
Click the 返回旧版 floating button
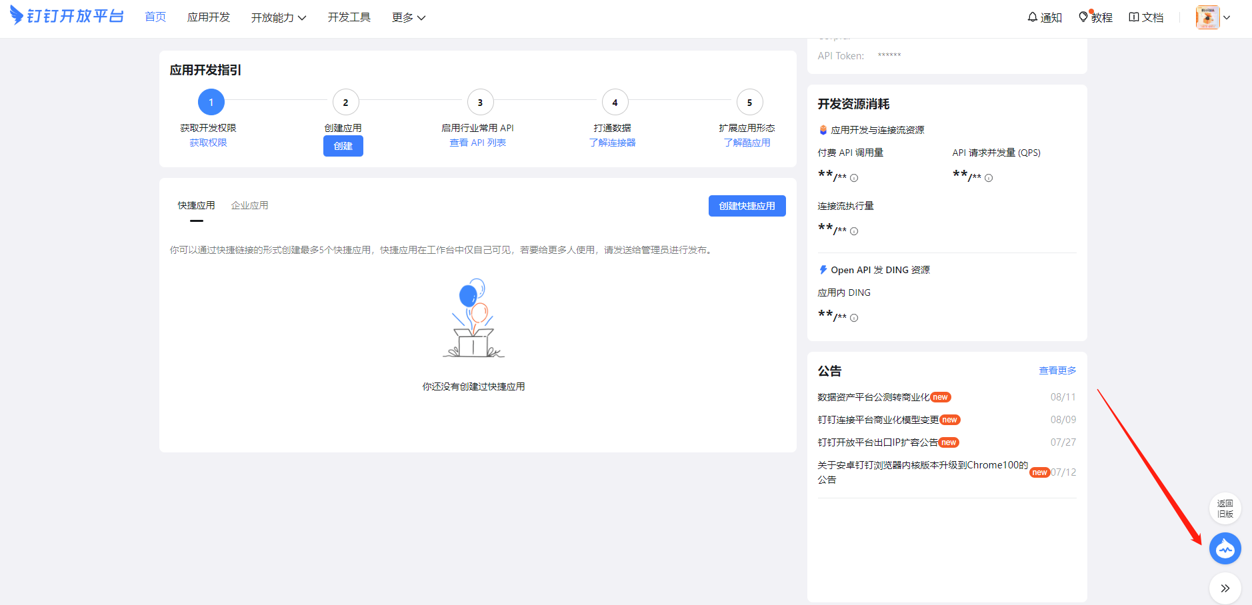1225,508
